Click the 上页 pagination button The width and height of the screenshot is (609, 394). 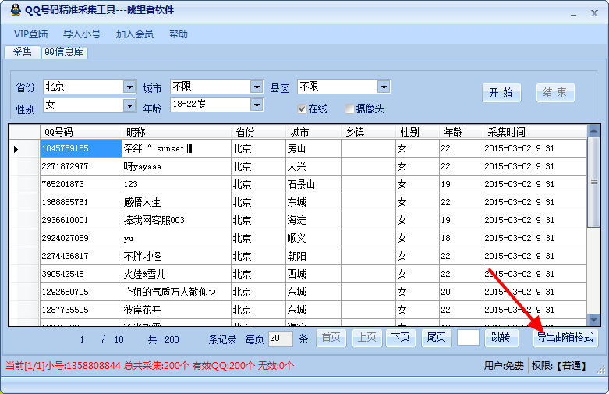point(367,338)
